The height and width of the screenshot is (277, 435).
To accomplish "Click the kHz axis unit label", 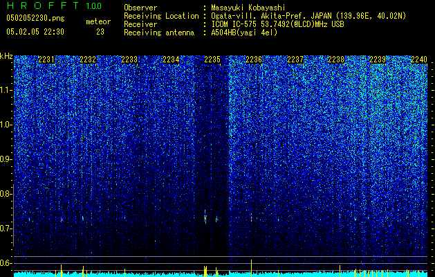I will 6,56.
